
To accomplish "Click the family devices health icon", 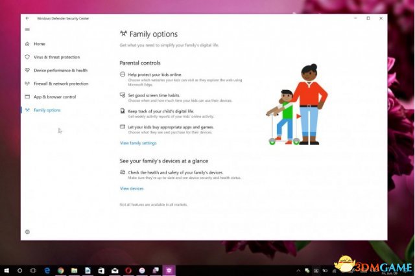I will tap(123, 172).
